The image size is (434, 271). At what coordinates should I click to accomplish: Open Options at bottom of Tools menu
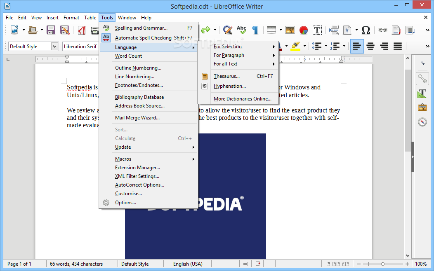tap(149, 203)
